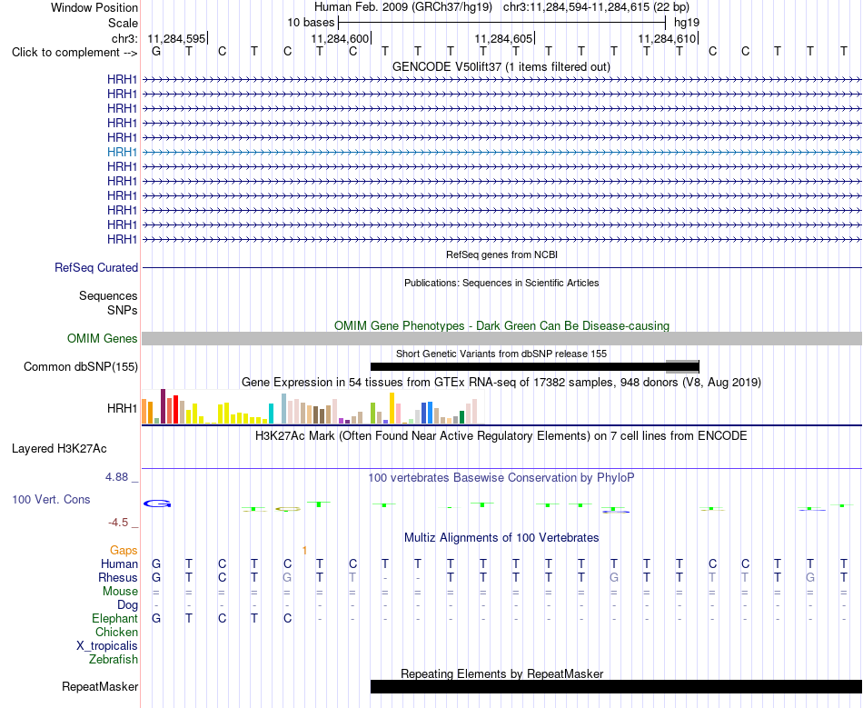The width and height of the screenshot is (863, 708).
Task: Click the hg19 label beside scale bar
Action: (x=687, y=23)
